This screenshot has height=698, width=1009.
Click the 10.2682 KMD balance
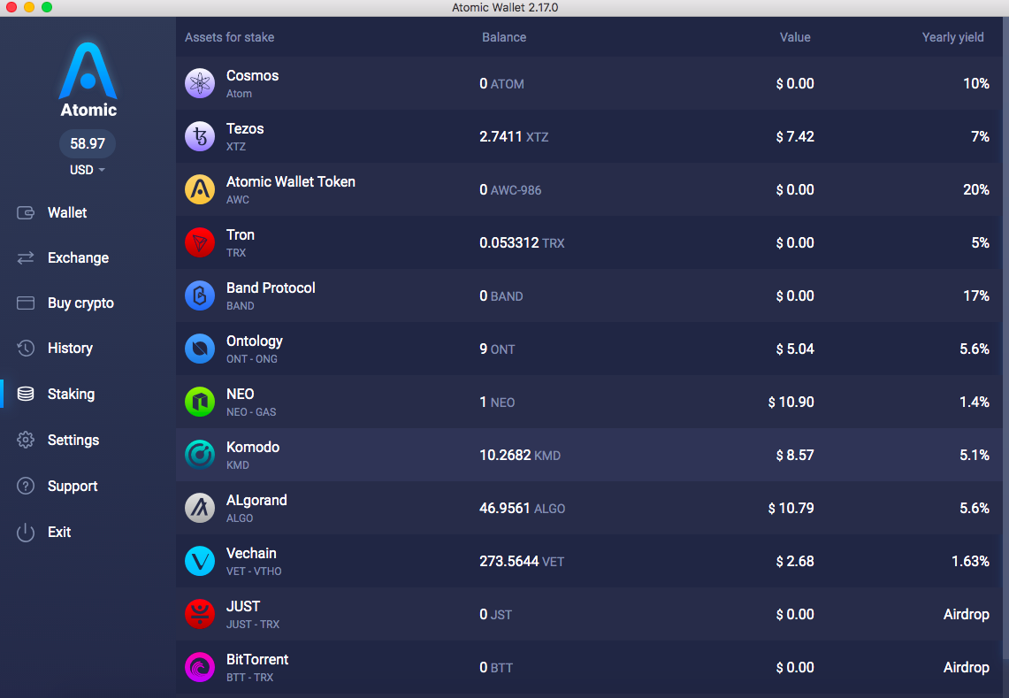coord(520,456)
